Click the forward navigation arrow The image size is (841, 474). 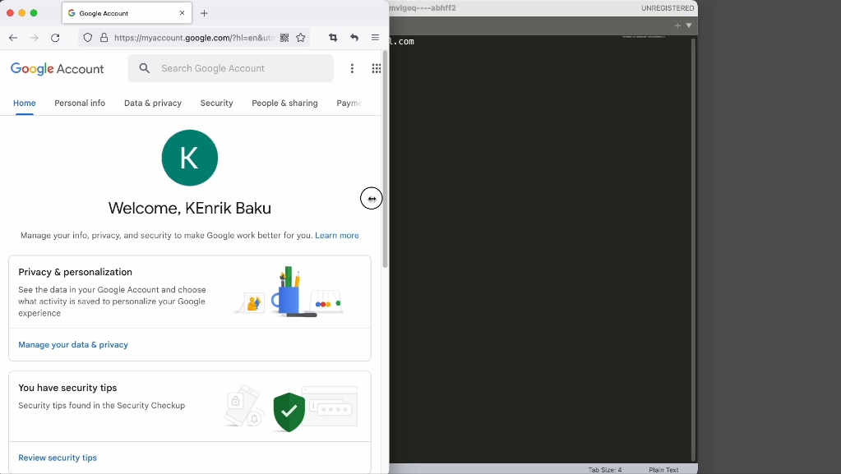pyautogui.click(x=35, y=38)
